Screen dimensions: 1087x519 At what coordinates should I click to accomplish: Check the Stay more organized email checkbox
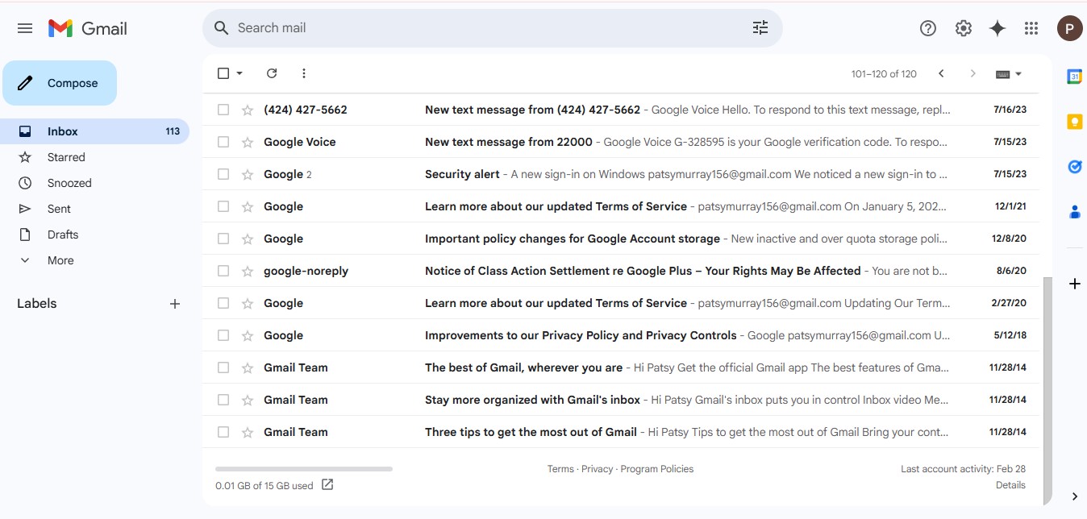pos(223,400)
